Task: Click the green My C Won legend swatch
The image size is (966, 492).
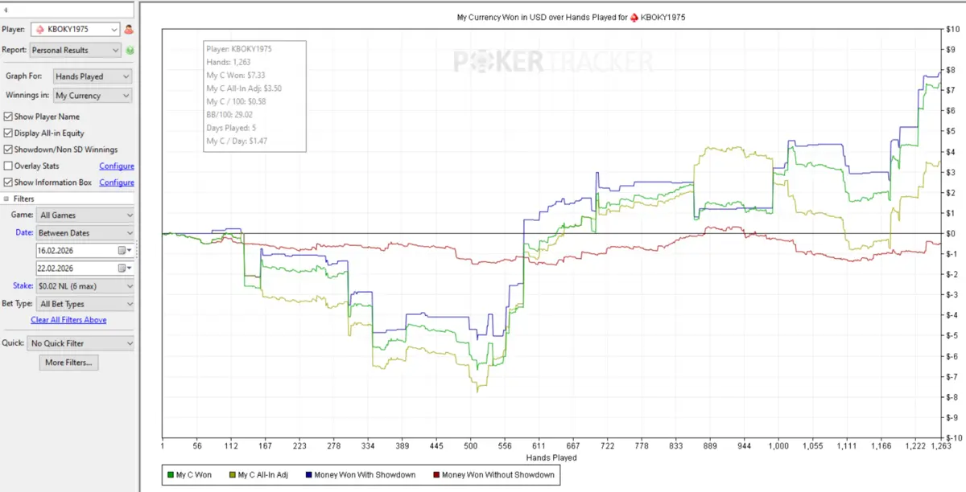Action: click(169, 475)
